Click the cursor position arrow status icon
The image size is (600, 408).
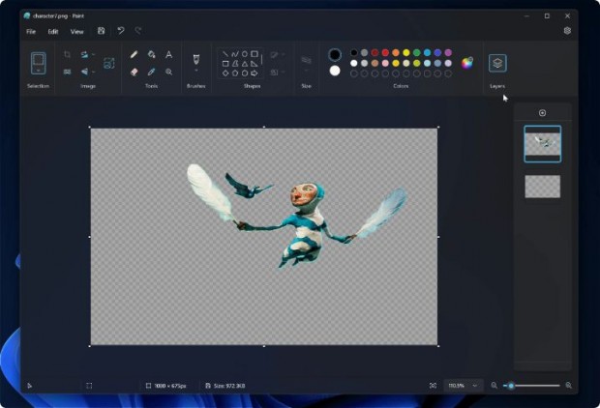click(x=29, y=386)
